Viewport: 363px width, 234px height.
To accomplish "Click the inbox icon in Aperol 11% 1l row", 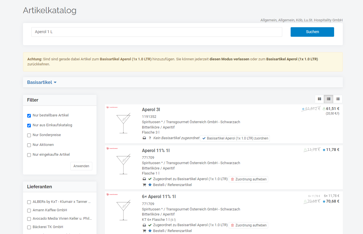I will 144,179.
